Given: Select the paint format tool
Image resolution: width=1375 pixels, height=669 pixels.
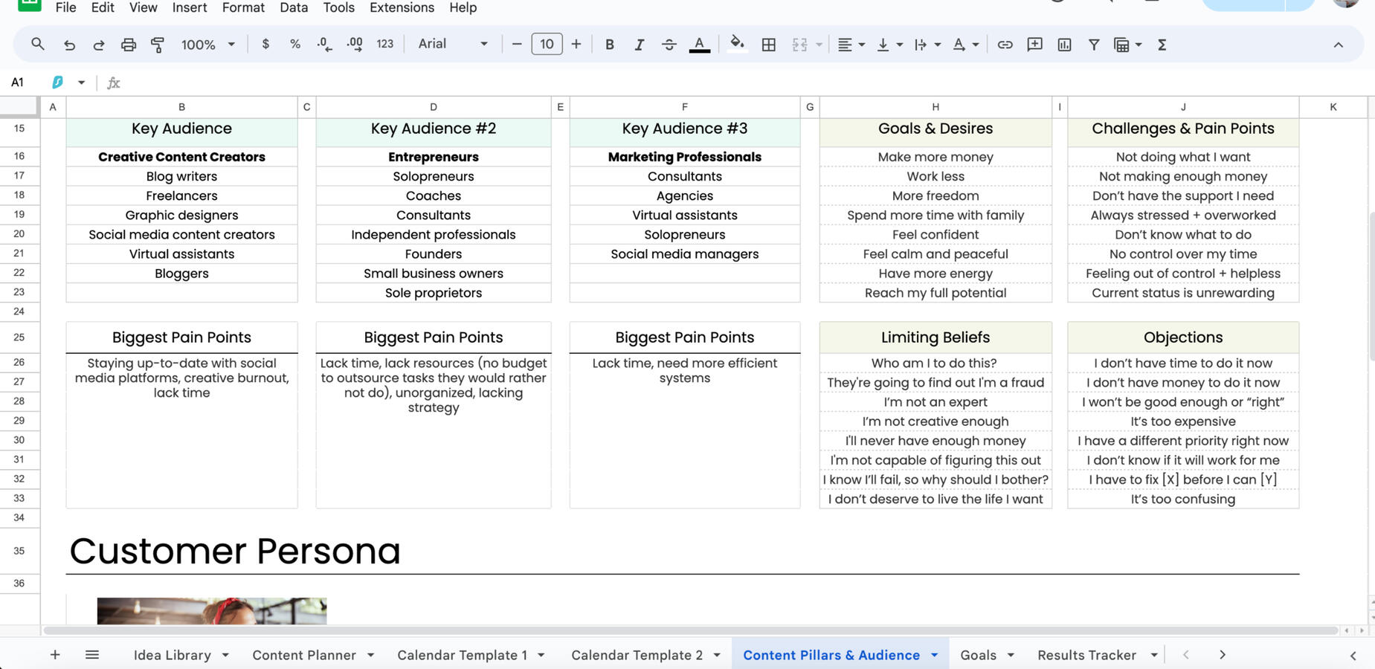Looking at the screenshot, I should (x=158, y=45).
